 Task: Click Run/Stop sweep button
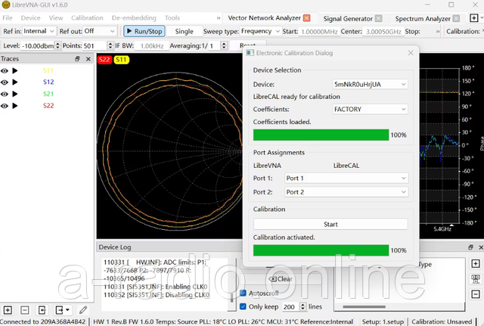point(144,31)
